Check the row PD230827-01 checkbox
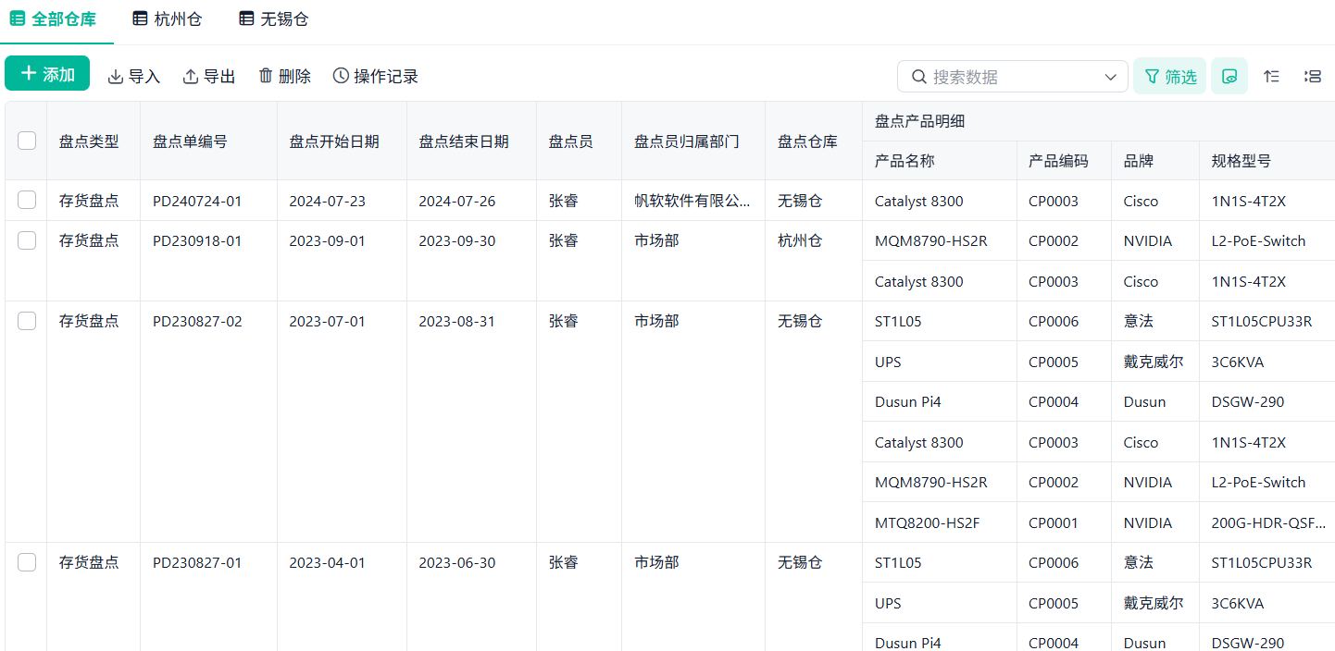The image size is (1335, 651). click(x=27, y=562)
